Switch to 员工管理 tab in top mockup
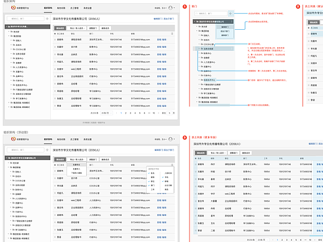This screenshot has height=242, width=323. [75, 8]
